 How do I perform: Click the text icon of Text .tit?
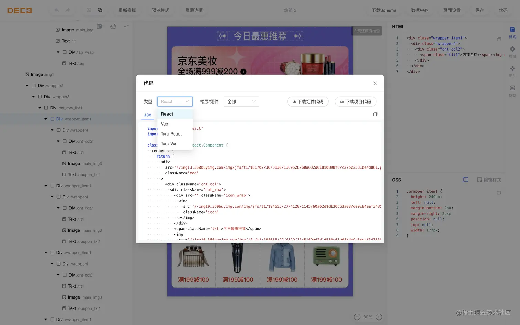pos(58,41)
